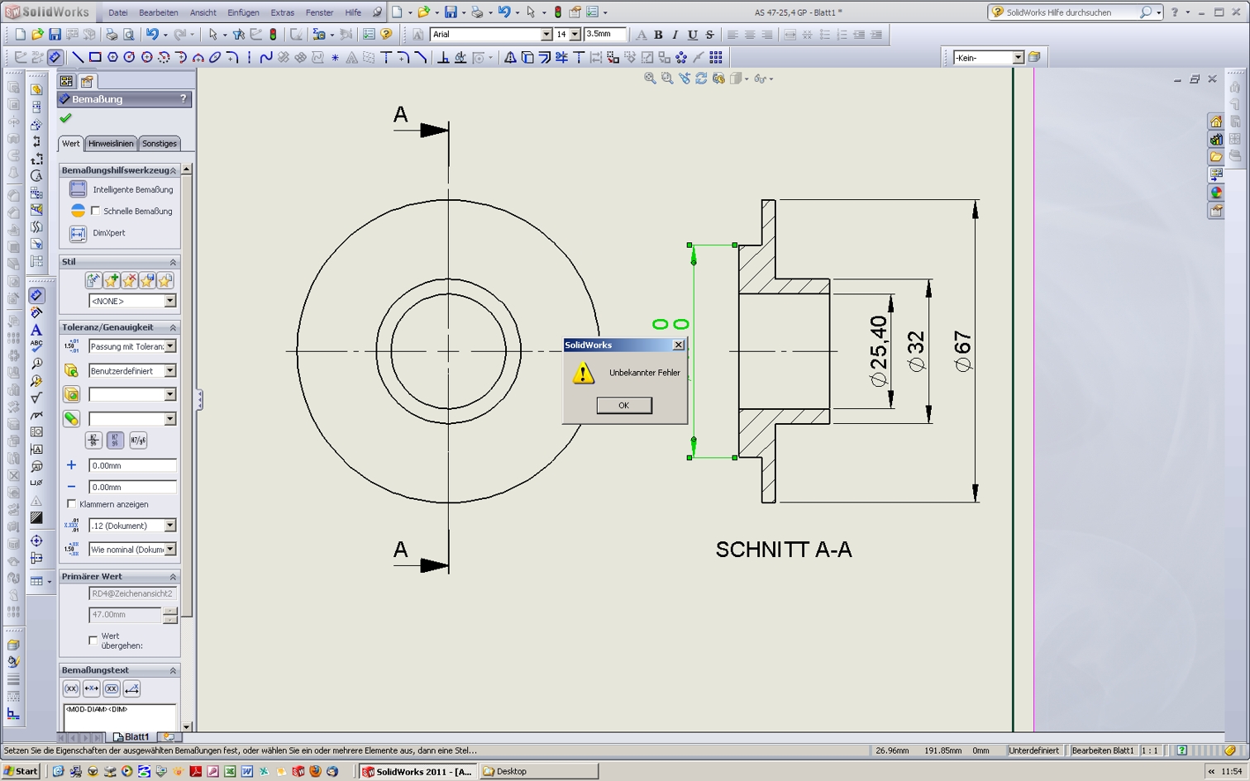Image resolution: width=1250 pixels, height=781 pixels.
Task: Toggle Bold text formatting
Action: (658, 35)
